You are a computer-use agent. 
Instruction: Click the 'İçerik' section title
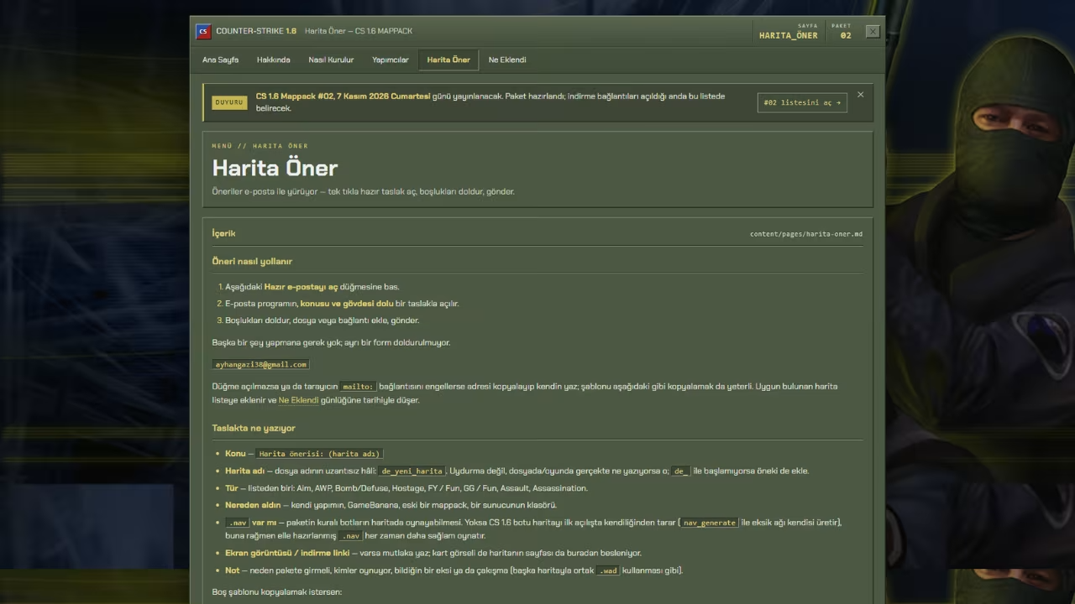click(x=223, y=233)
